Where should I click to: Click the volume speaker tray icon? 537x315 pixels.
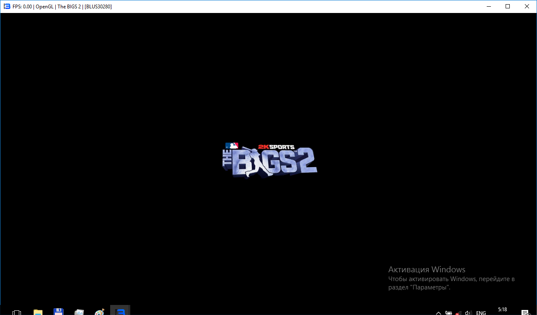[468, 312]
